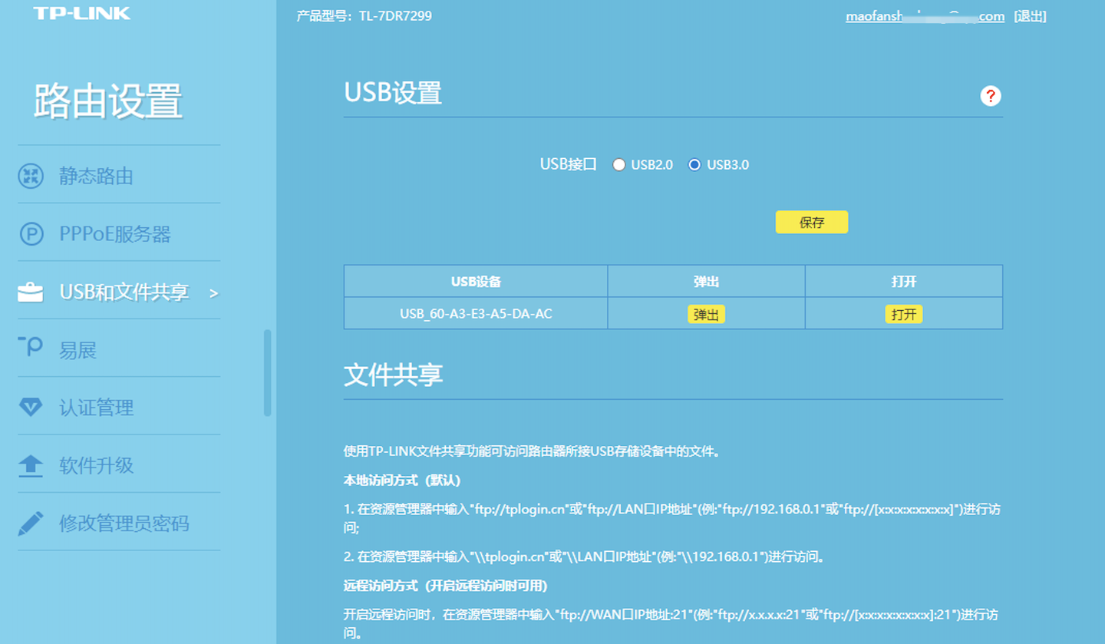The width and height of the screenshot is (1105, 644).
Task: Click the USB和文件共享 briefcase icon
Action: tap(31, 292)
